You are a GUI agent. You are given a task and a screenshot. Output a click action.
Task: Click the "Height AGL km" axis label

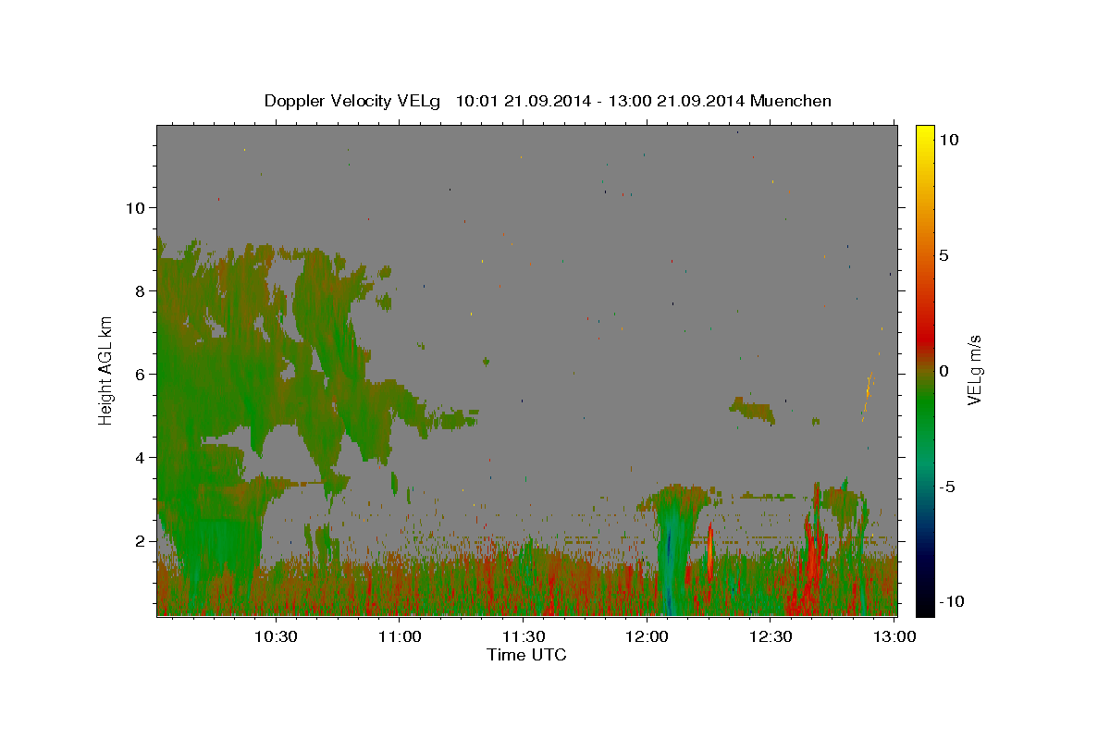coord(106,370)
